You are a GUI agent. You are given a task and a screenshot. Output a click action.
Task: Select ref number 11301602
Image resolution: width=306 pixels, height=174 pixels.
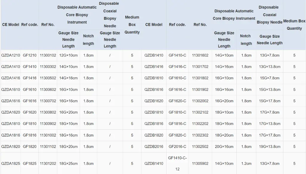tap(200, 55)
